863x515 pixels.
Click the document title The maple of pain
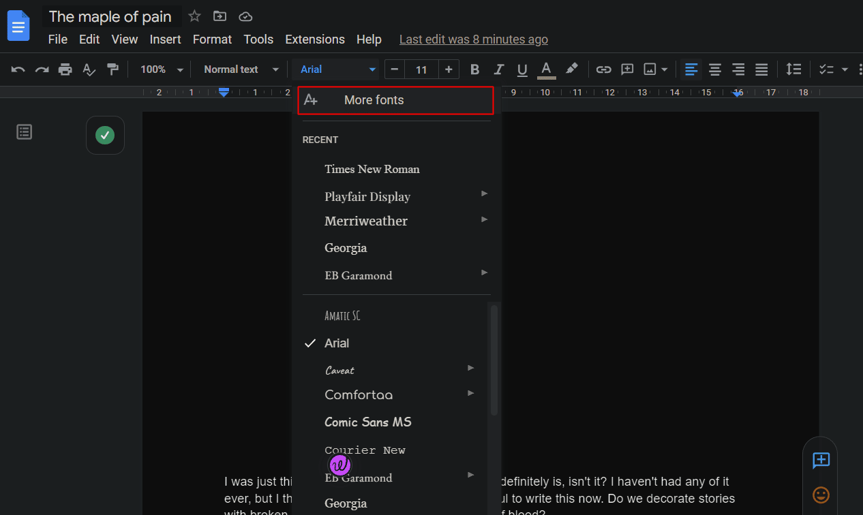coord(110,16)
